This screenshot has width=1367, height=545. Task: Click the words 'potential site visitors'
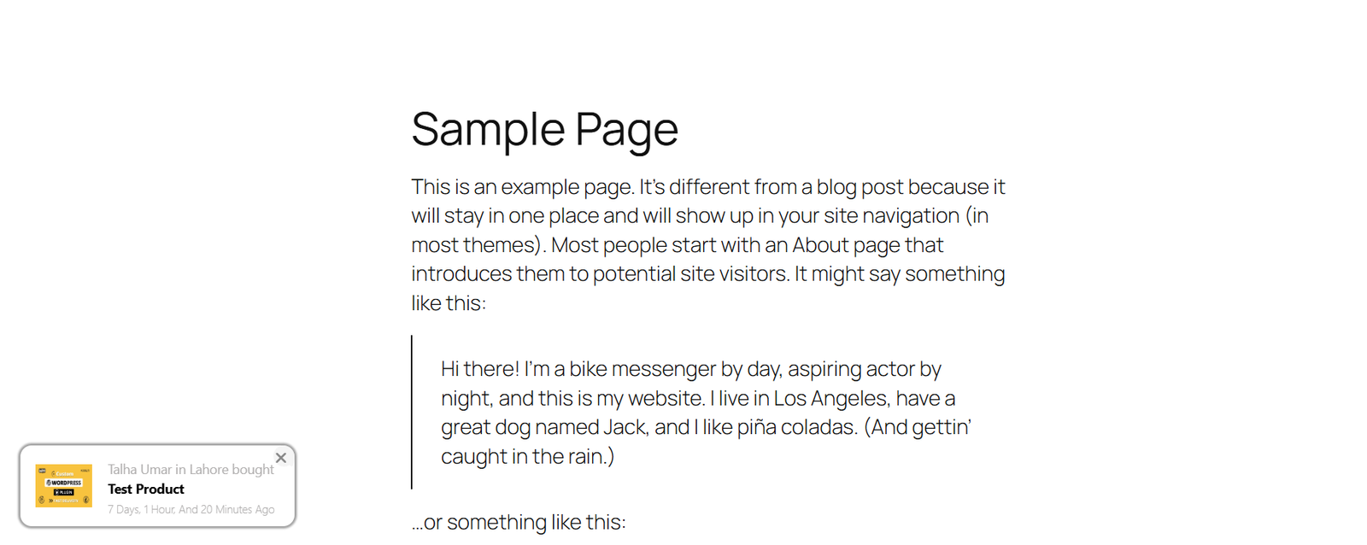click(x=690, y=274)
